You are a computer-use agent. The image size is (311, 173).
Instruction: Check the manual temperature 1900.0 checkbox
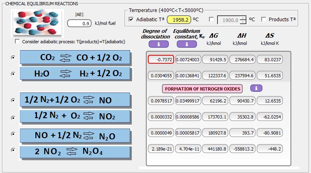[211, 19]
